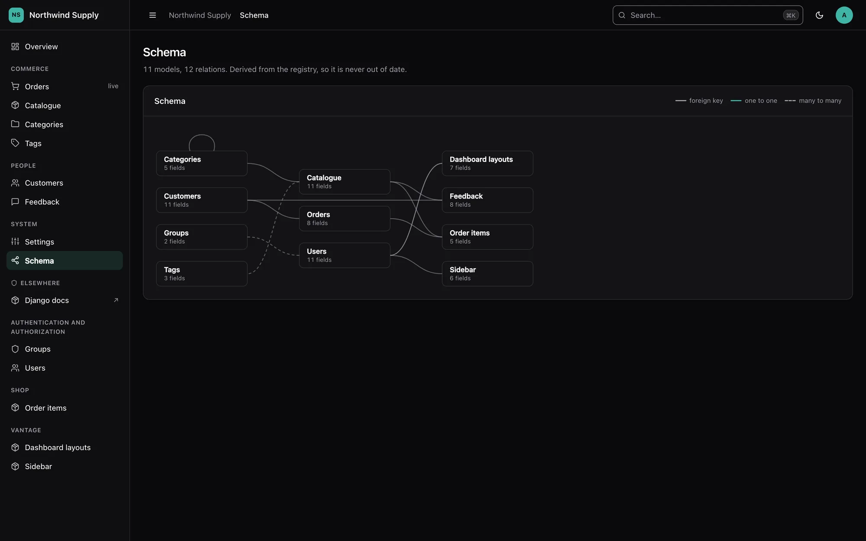This screenshot has height=541, width=866.
Task: Click the Tags tag icon
Action: pyautogui.click(x=15, y=143)
